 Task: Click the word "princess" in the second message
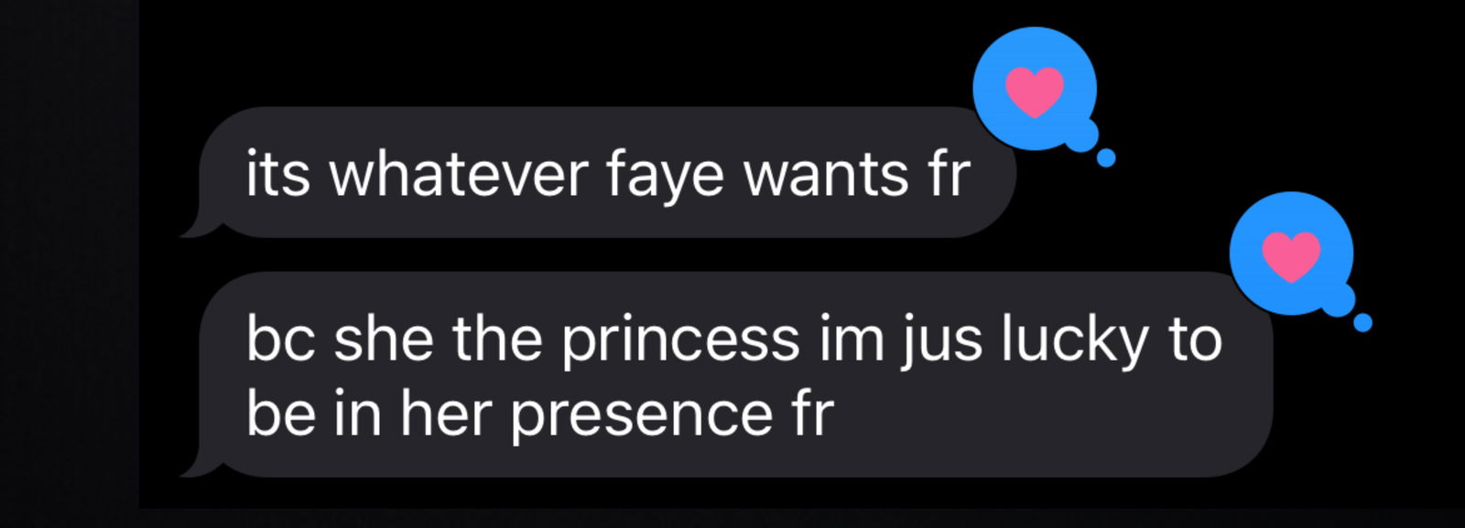[x=680, y=340]
